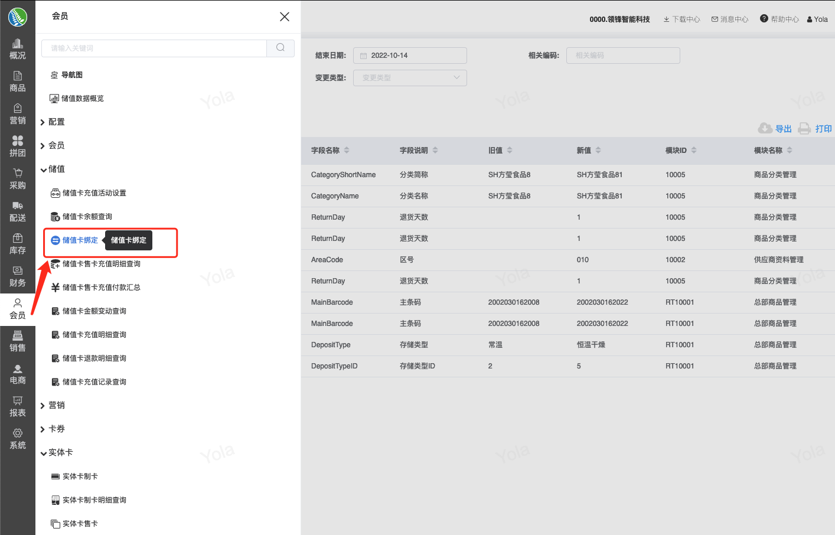
Task: Click the 打印 printer icon
Action: coord(804,128)
